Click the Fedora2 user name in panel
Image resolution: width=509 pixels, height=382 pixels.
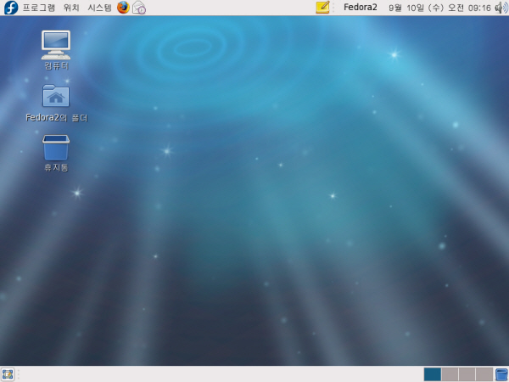[361, 7]
